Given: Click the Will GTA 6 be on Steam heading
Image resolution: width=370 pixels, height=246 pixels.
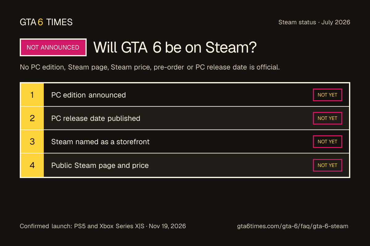Looking at the screenshot, I should tap(175, 47).
